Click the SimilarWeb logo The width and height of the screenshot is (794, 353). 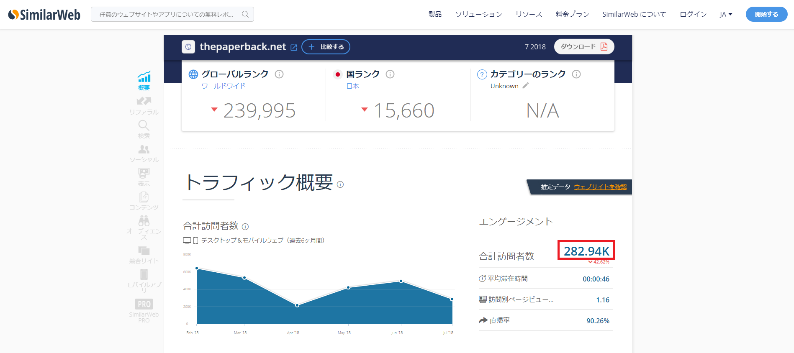tap(44, 15)
